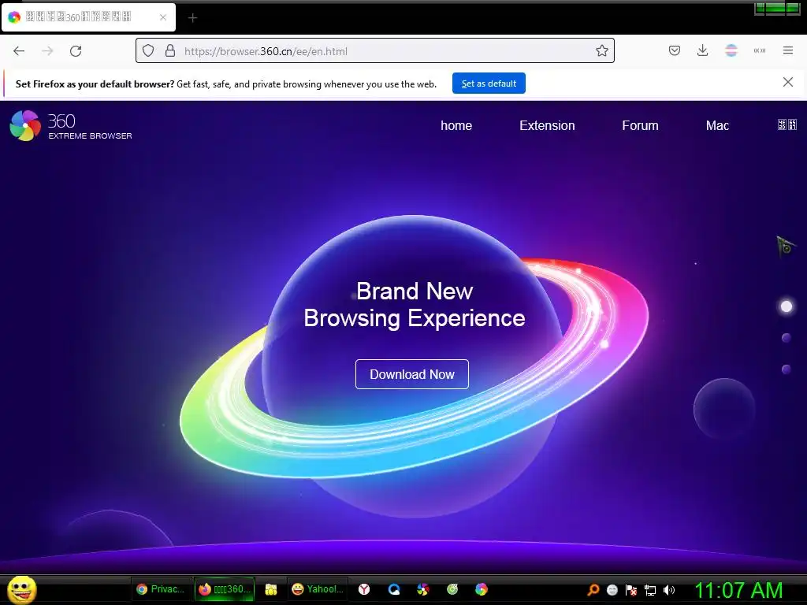Click Set as default button
This screenshot has width=807, height=605.
coord(489,84)
